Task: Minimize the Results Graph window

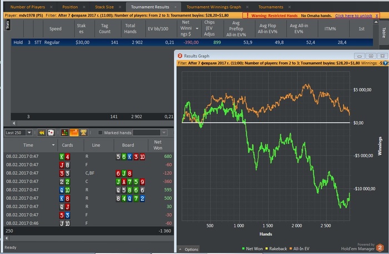Action: pyautogui.click(x=359, y=56)
